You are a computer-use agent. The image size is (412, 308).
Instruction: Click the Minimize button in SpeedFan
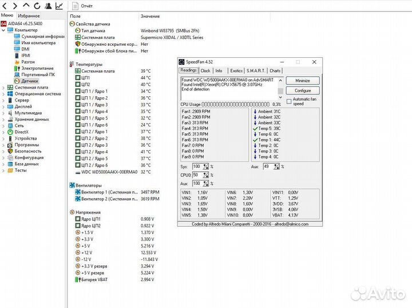pos(303,81)
